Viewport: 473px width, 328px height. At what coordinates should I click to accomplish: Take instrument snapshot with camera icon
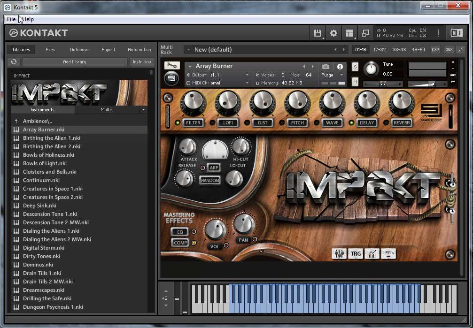326,66
